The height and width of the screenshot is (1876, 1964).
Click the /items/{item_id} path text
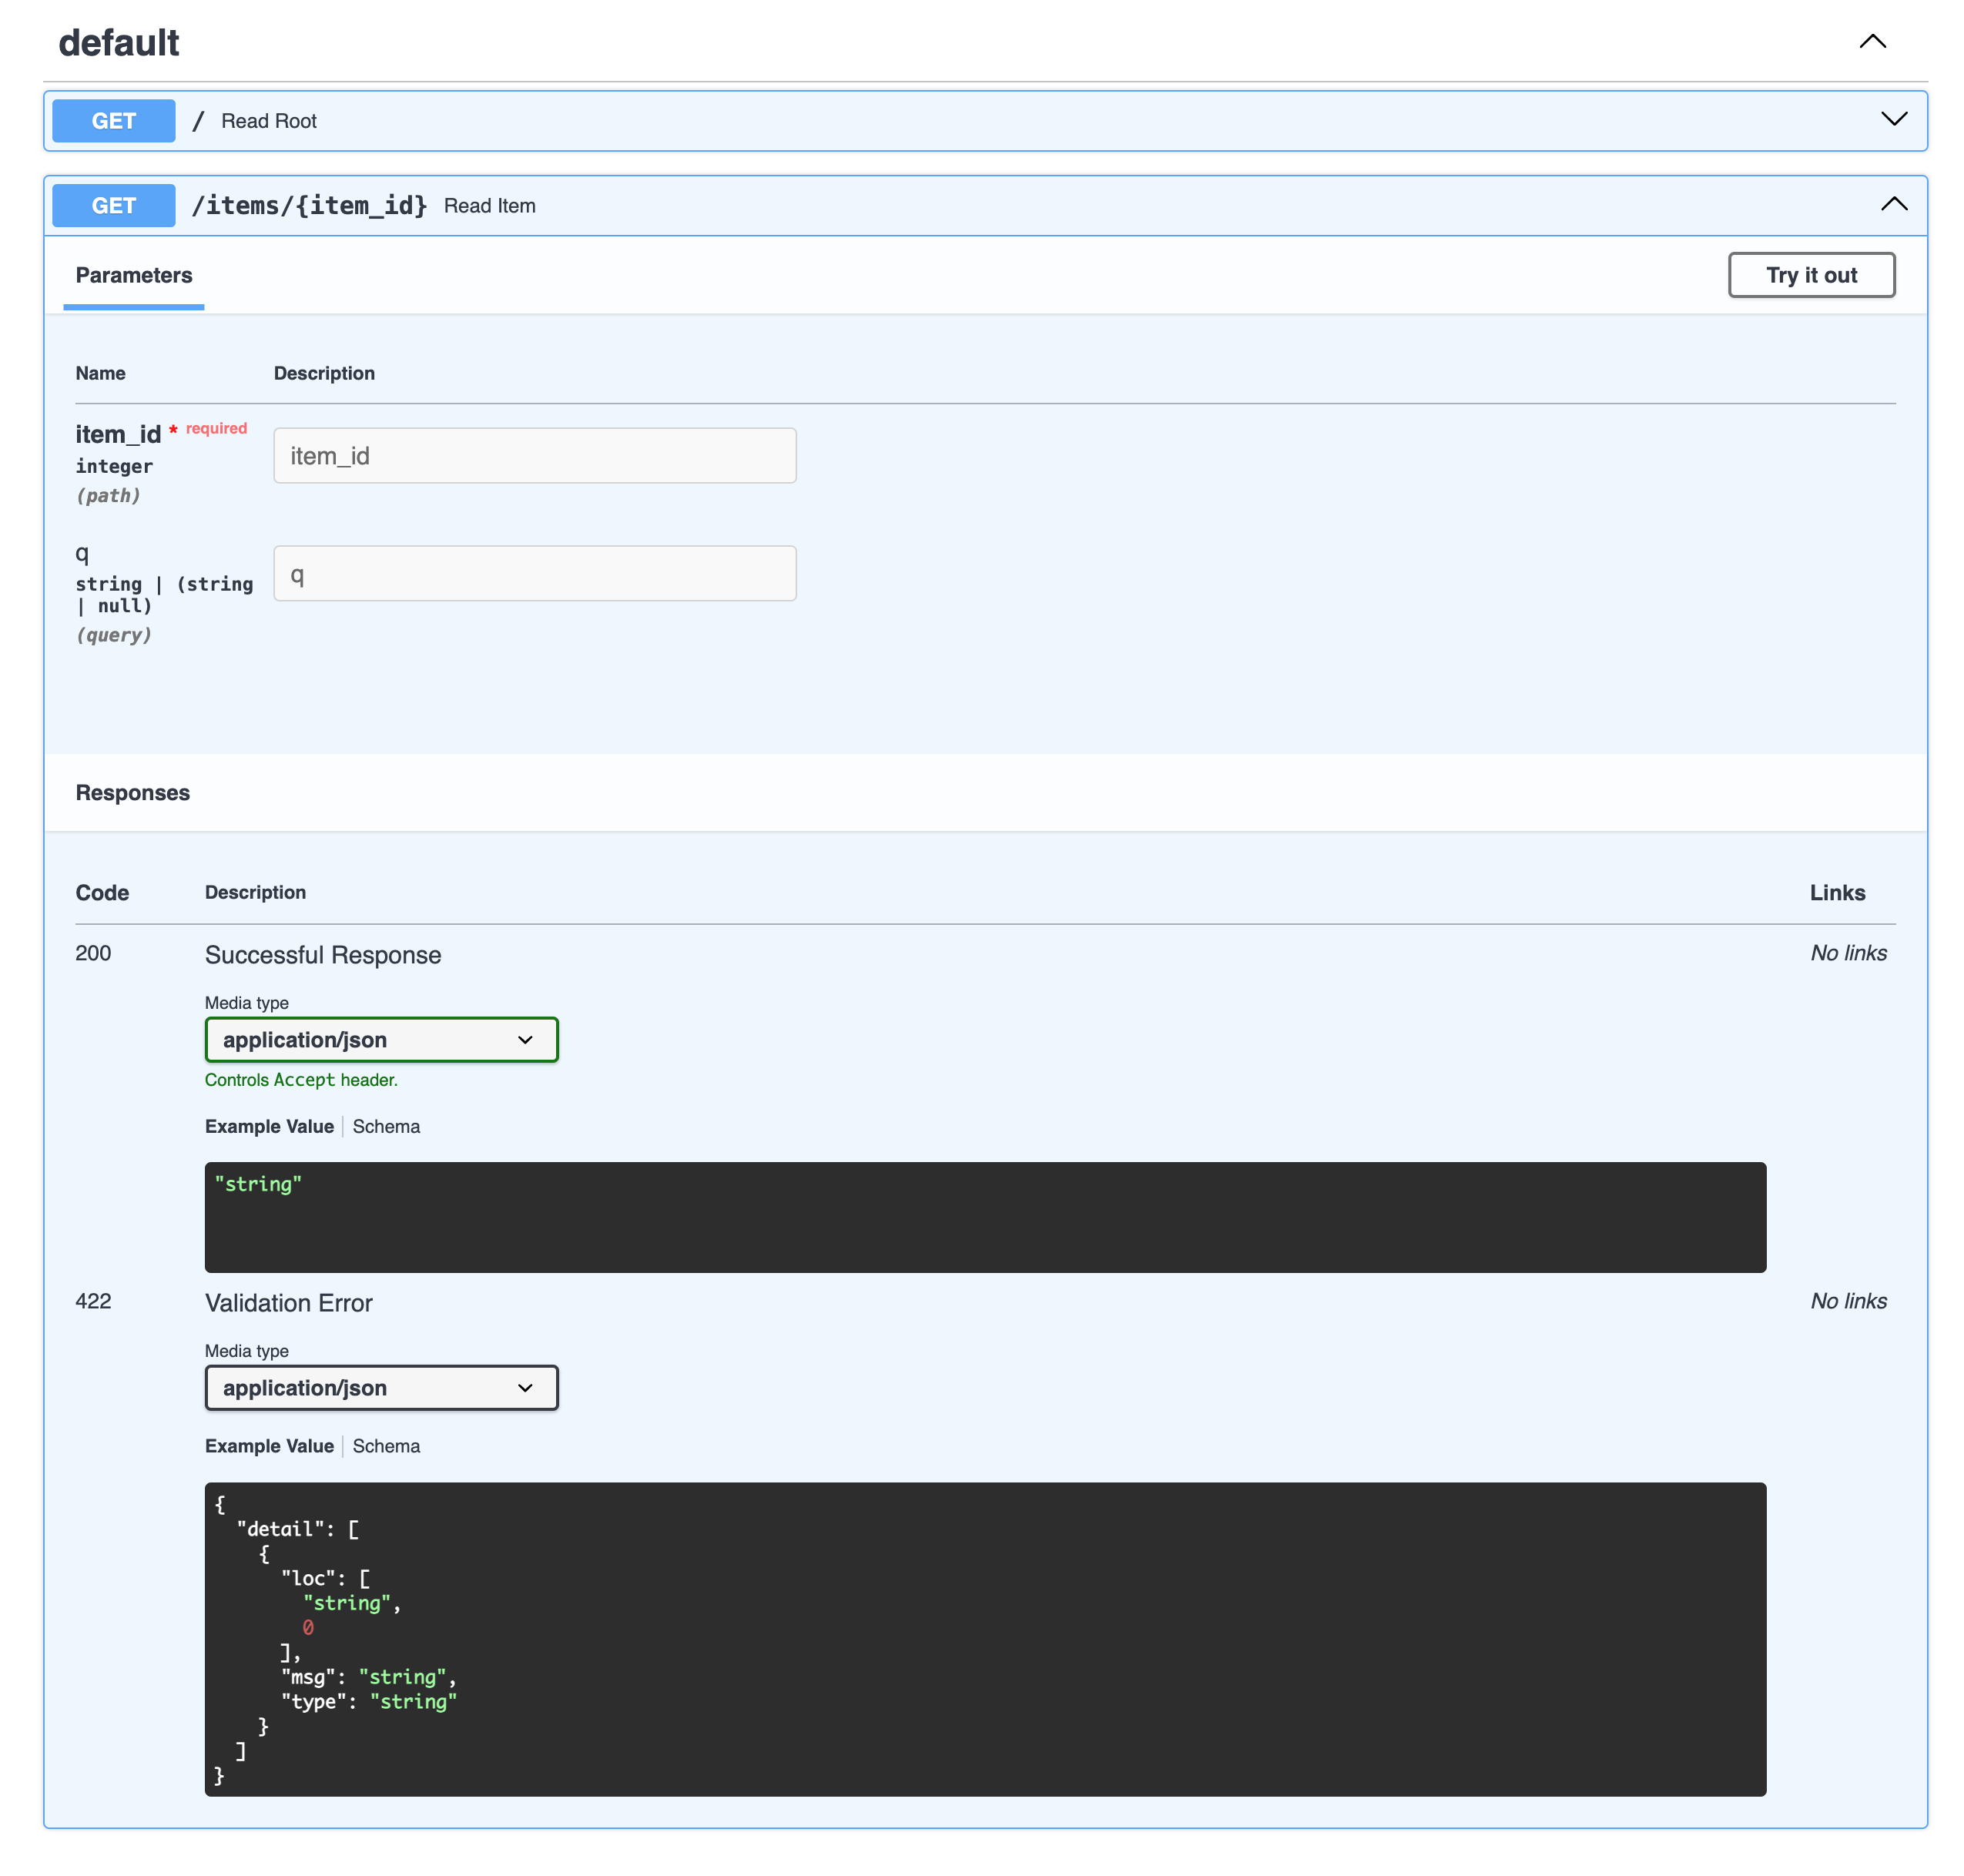click(x=309, y=206)
